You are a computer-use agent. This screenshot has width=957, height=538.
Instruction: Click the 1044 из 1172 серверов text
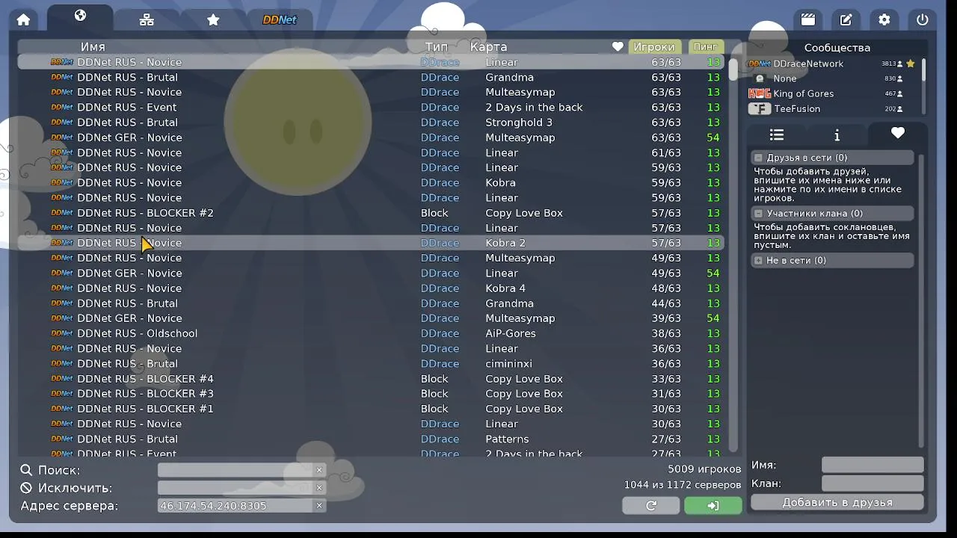tap(683, 485)
